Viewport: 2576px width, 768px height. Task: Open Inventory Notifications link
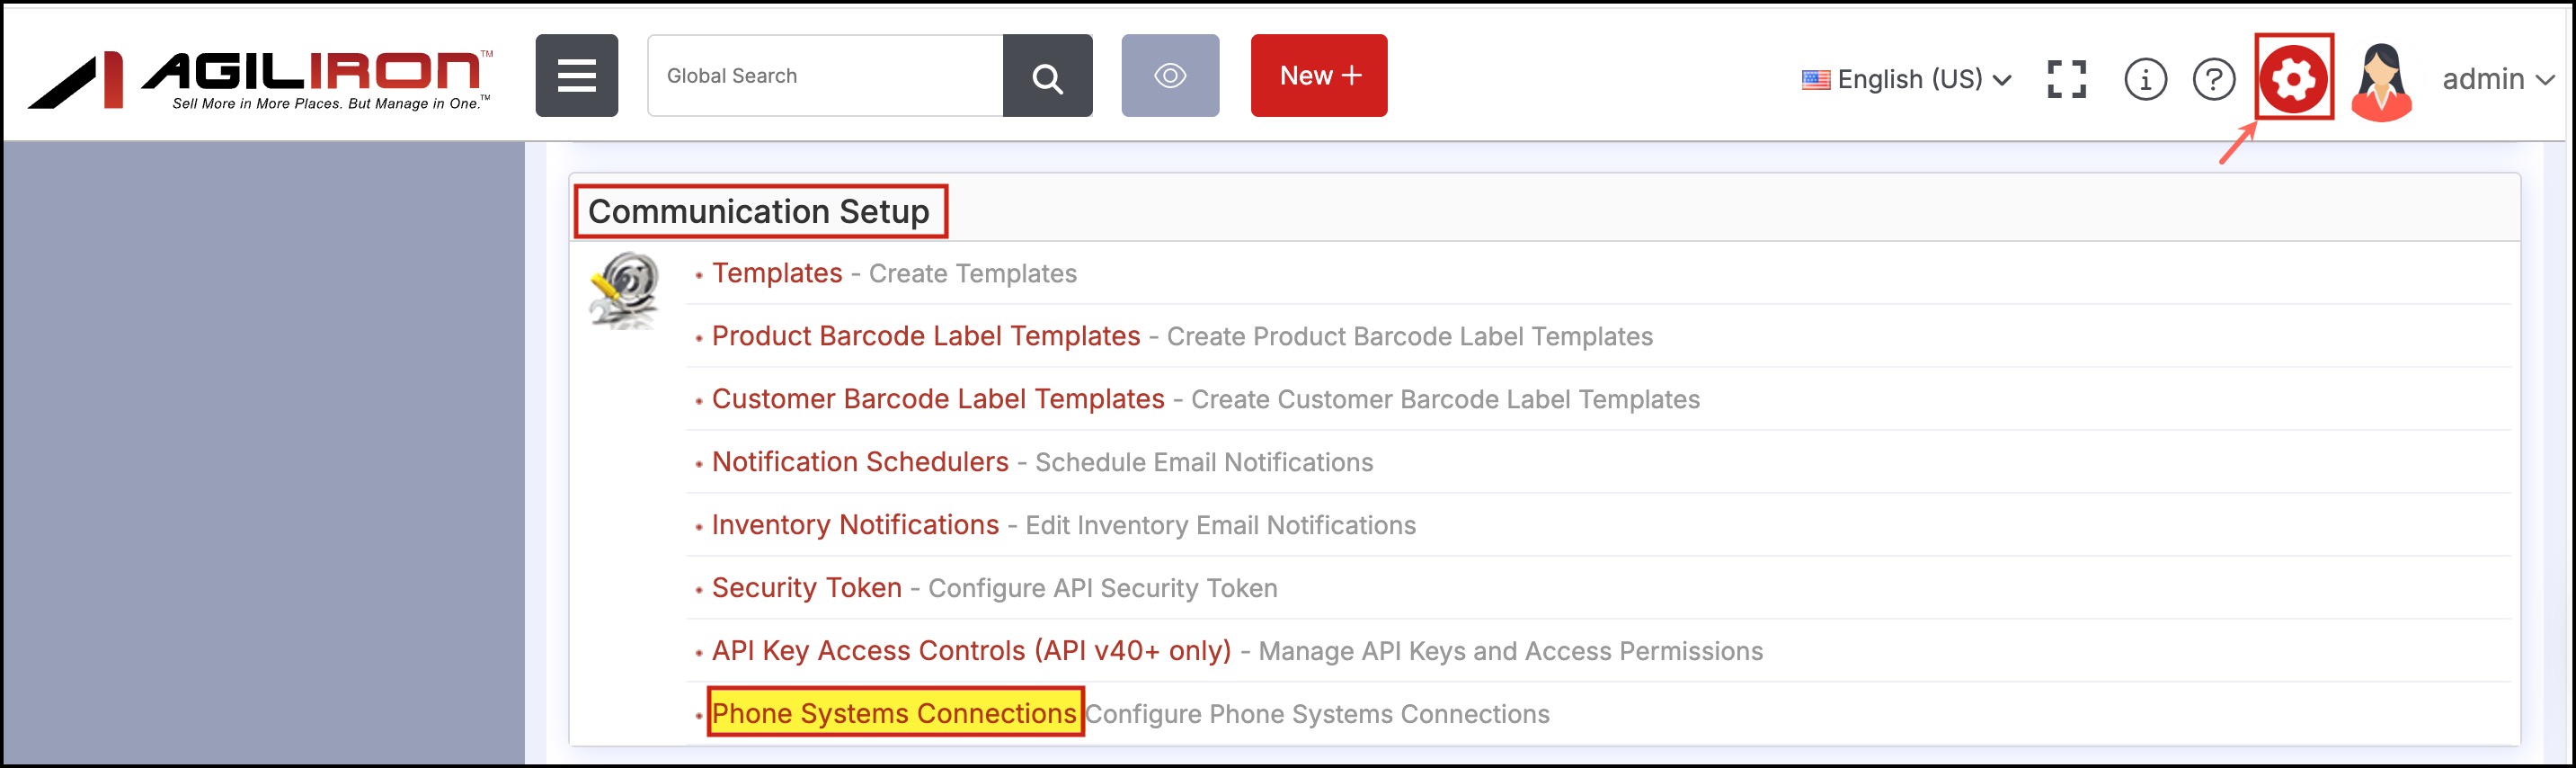[855, 525]
